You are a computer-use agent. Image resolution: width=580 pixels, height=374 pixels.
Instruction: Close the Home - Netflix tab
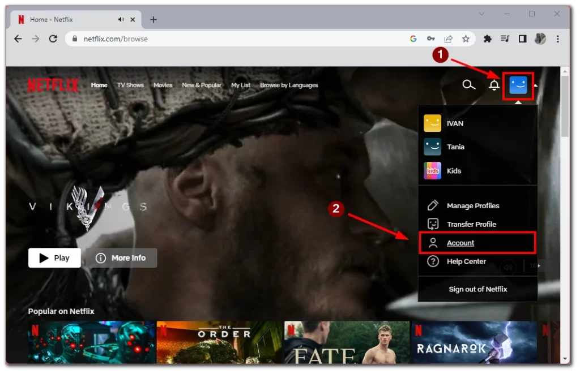pyautogui.click(x=133, y=20)
